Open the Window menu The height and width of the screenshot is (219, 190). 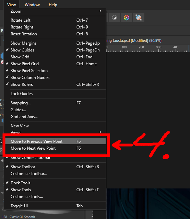32,5
